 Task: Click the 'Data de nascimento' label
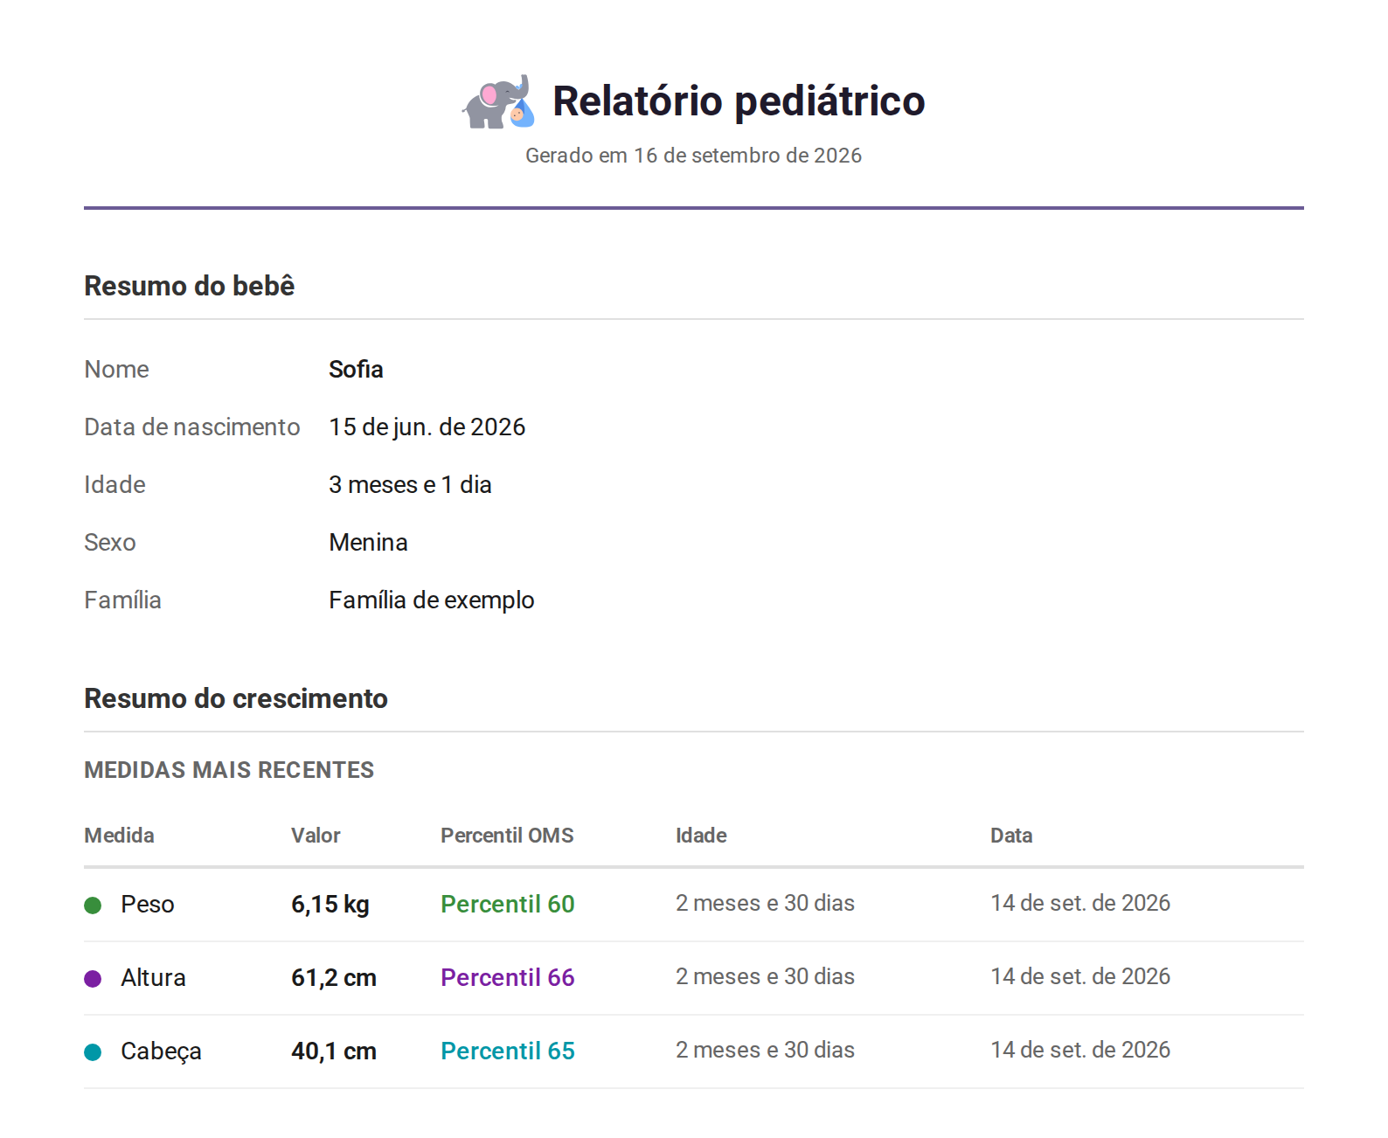coord(192,427)
